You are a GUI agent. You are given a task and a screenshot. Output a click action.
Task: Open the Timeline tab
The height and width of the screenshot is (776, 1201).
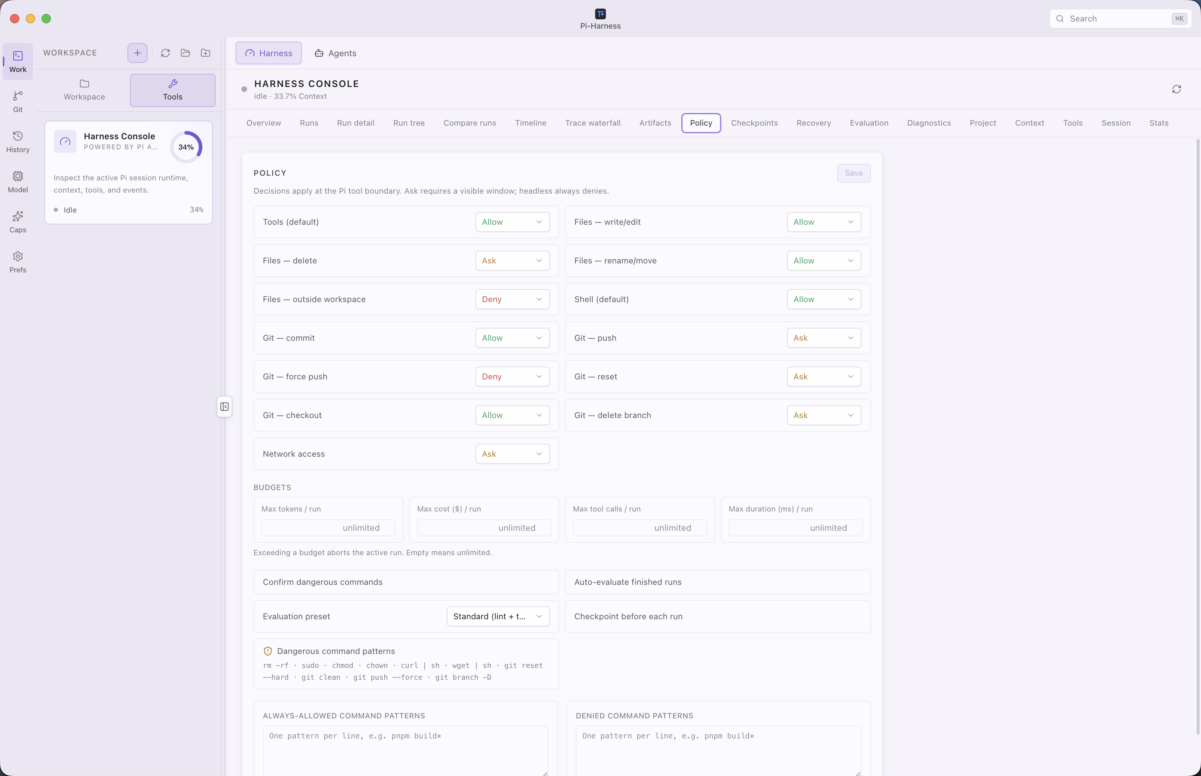click(531, 123)
